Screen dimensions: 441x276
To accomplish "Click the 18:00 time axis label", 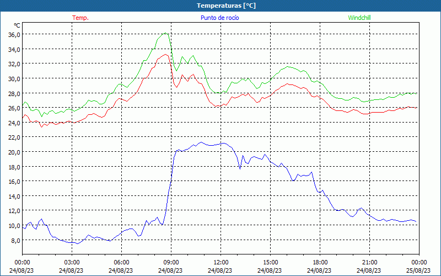I will (320, 263).
